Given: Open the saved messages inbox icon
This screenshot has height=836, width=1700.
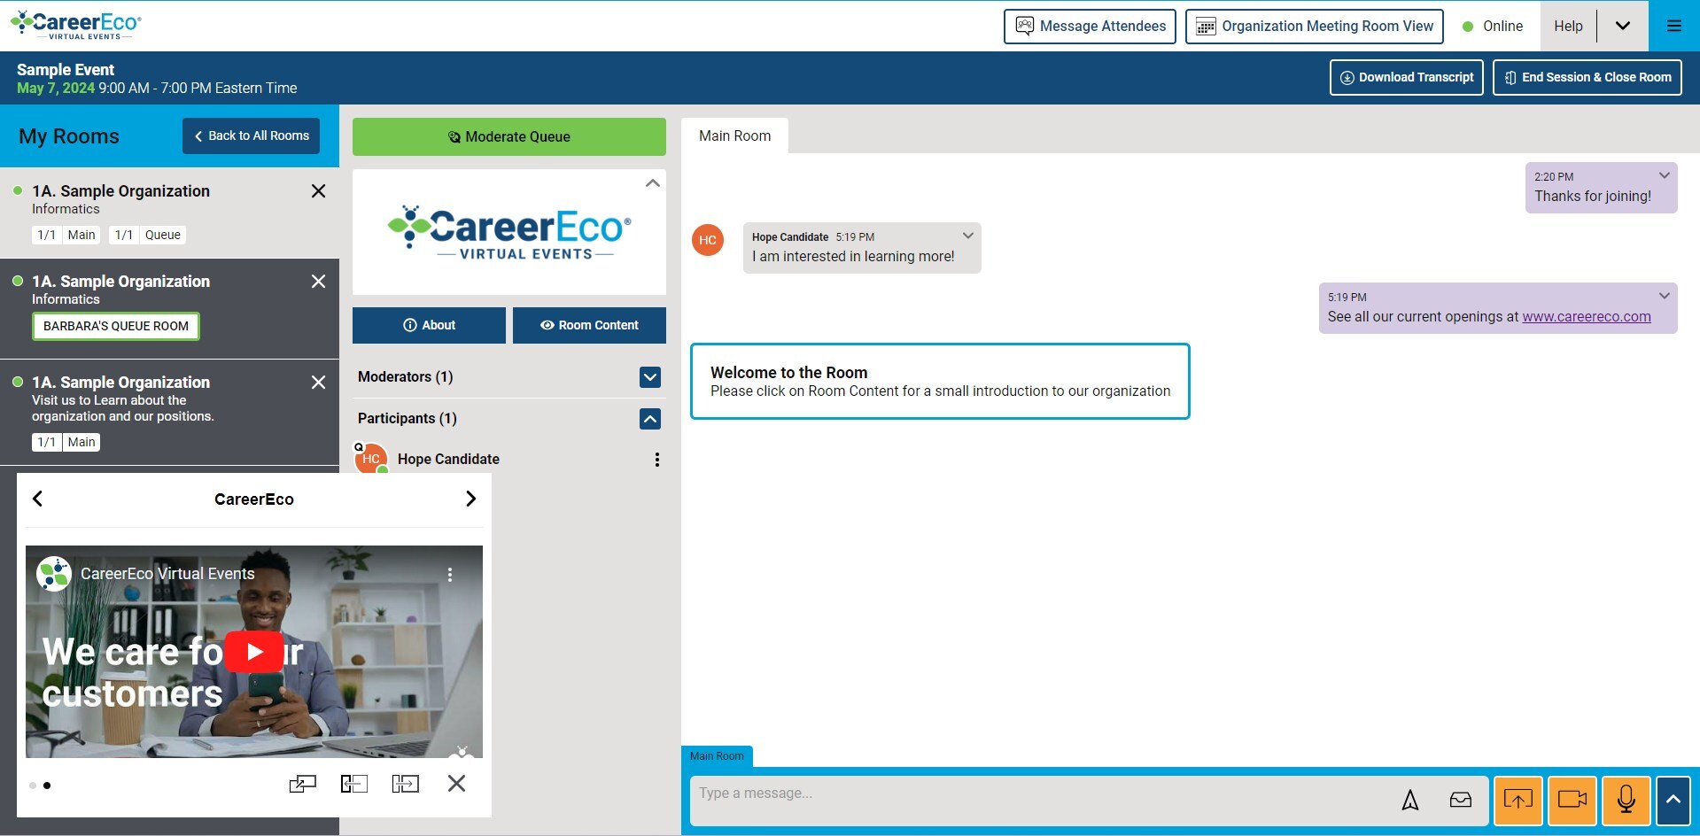Looking at the screenshot, I should (x=1461, y=801).
